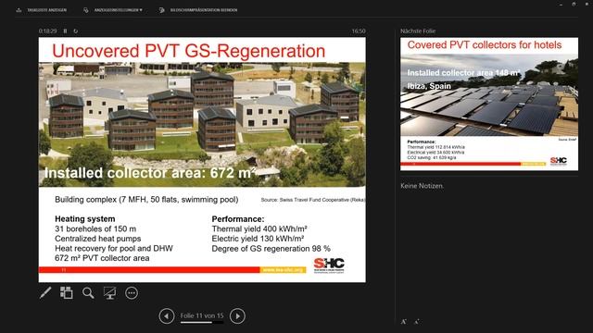Click 'Source: Swiss Travel Fund Cooperative' caption
Viewport: 593px width, 333px height.
point(313,200)
